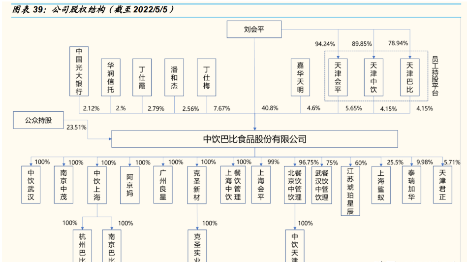Screen dimensions: 467x262
Task: Select the 9.98% ownership label
Action: pos(425,162)
